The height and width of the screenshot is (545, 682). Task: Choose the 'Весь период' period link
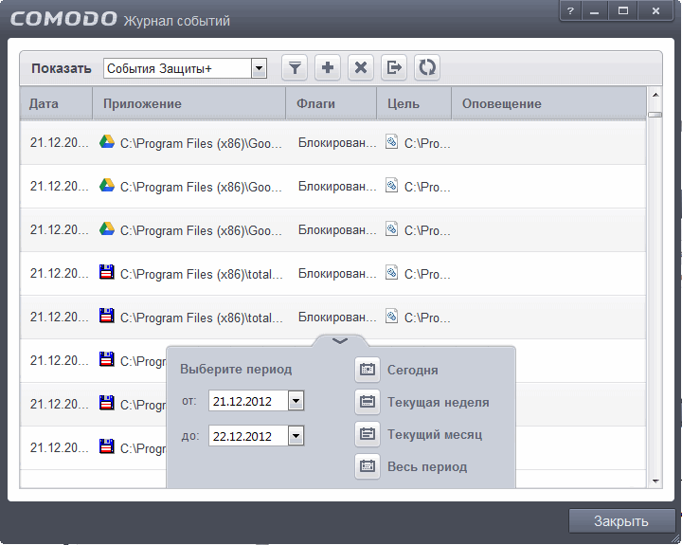click(x=427, y=466)
